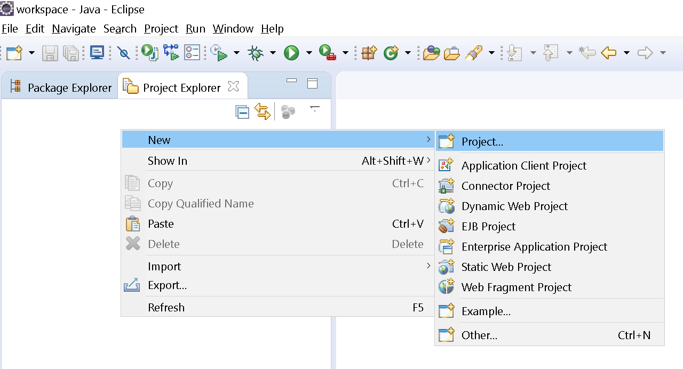Image resolution: width=683 pixels, height=369 pixels.
Task: Click the grey Forward arrow icon
Action: pos(645,52)
